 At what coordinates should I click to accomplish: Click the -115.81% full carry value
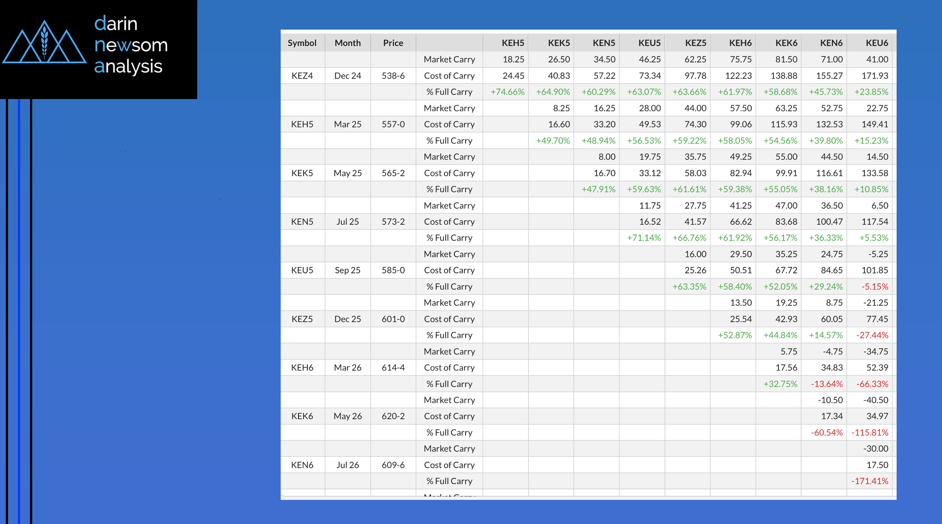point(870,432)
